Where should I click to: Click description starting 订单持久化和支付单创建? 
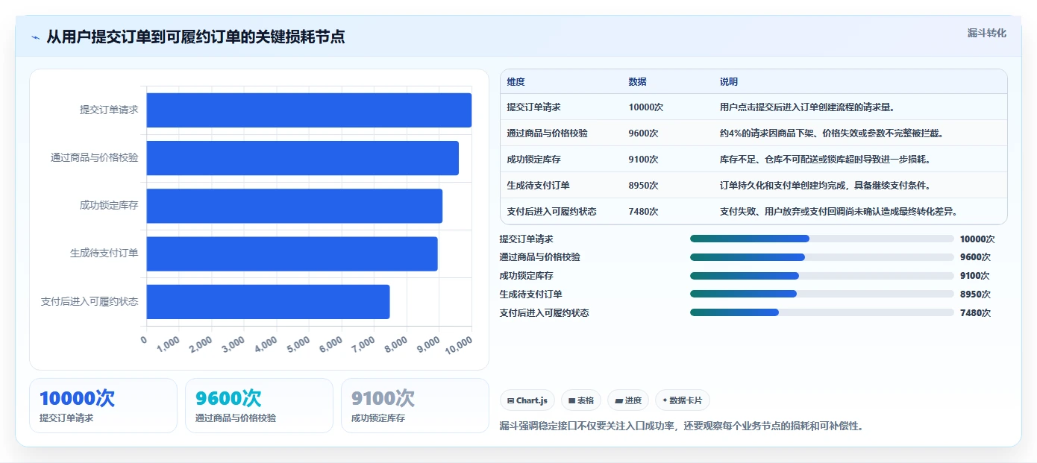click(x=825, y=186)
